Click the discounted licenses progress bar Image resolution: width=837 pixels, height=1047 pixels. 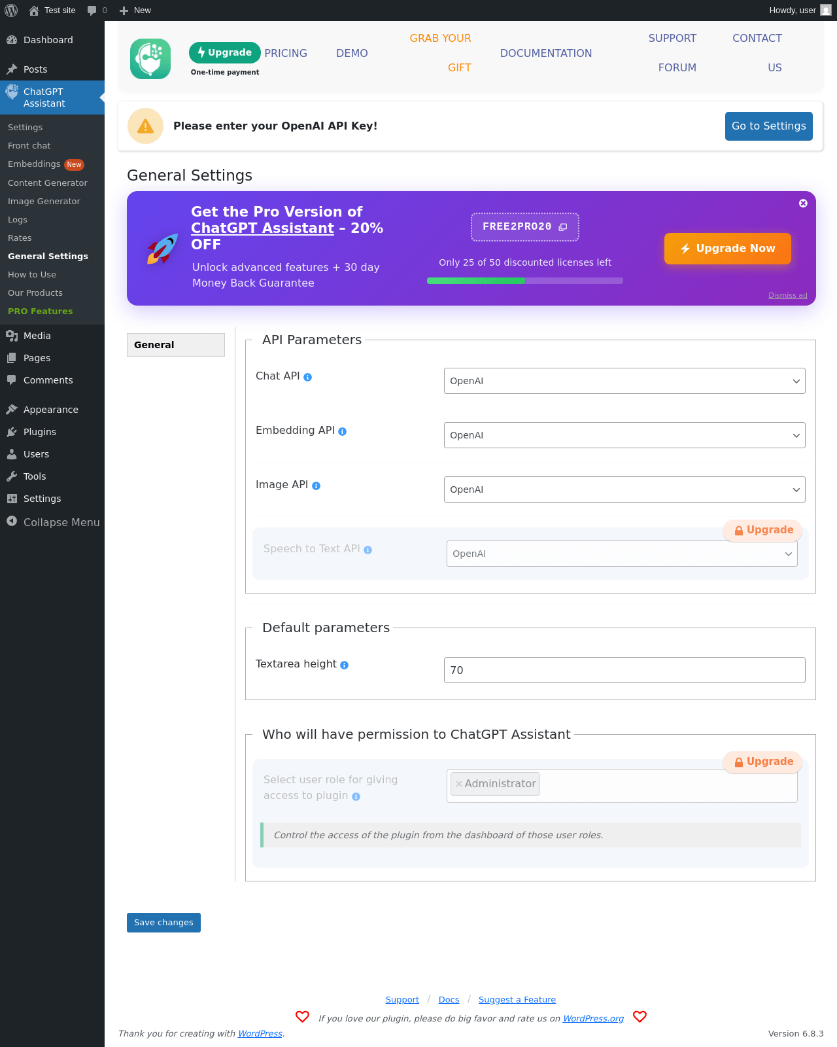524,281
